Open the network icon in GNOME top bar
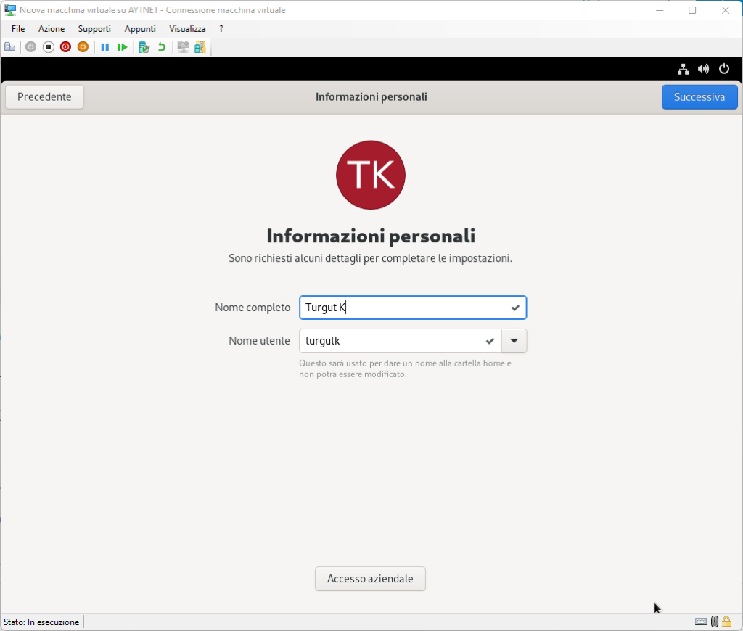Image resolution: width=743 pixels, height=631 pixels. pos(683,69)
